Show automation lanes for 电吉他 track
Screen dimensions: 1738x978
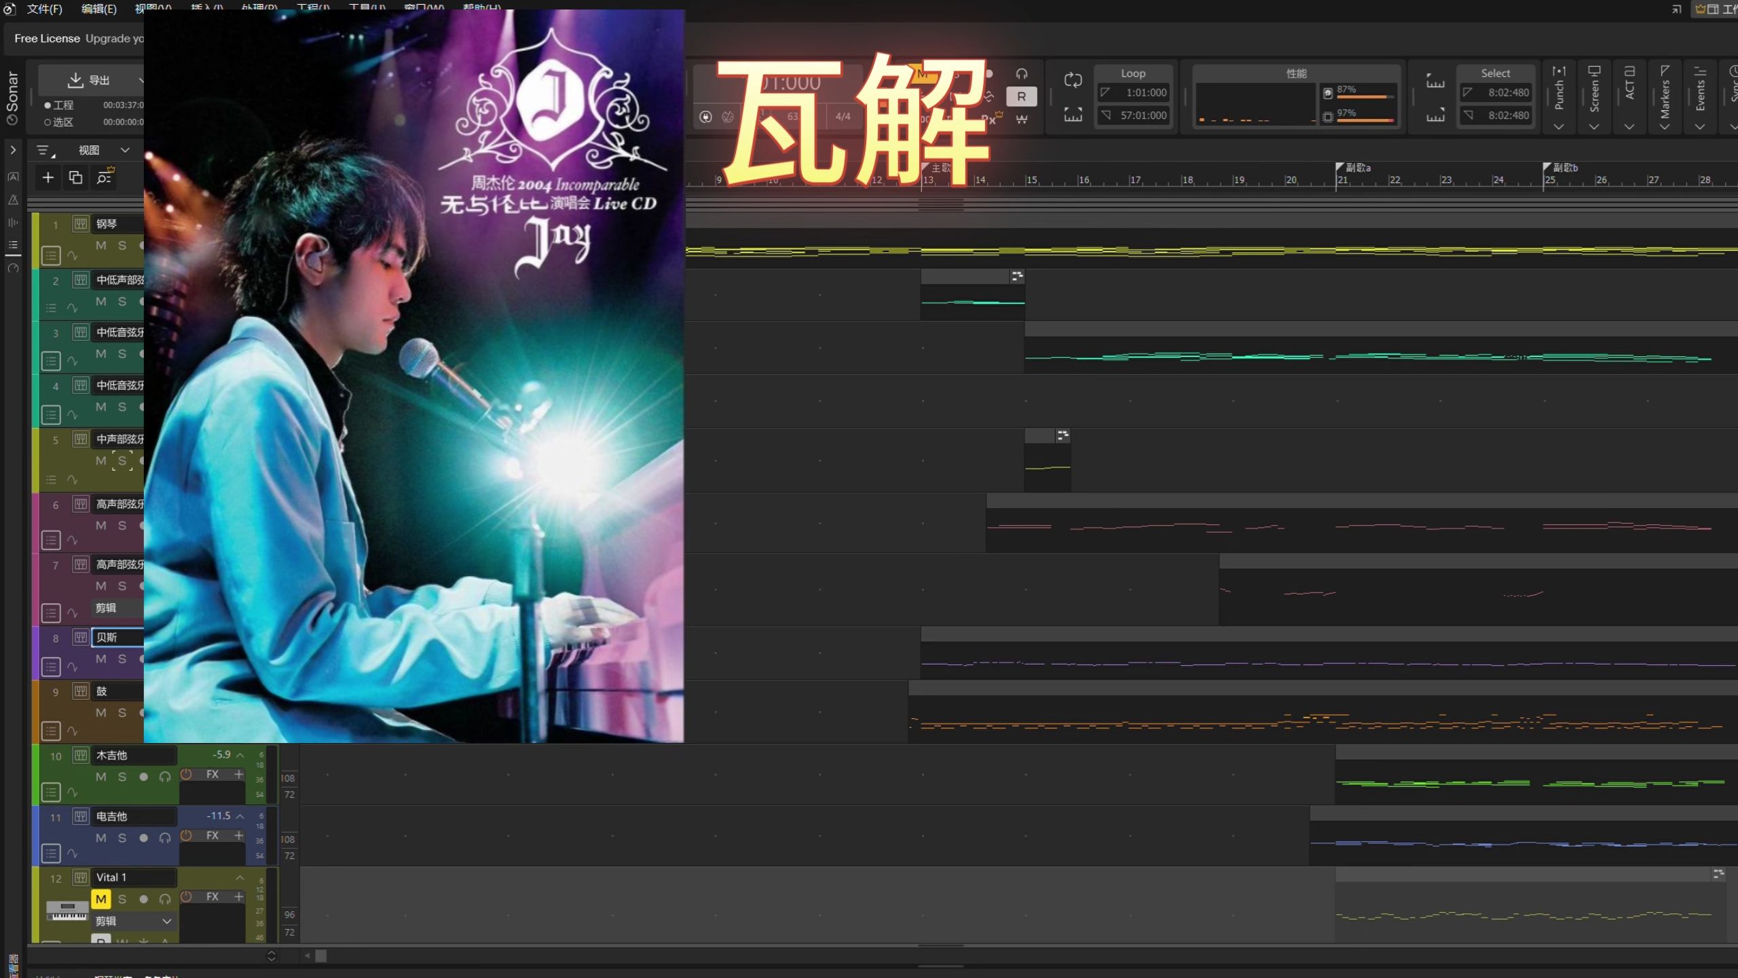tap(72, 854)
